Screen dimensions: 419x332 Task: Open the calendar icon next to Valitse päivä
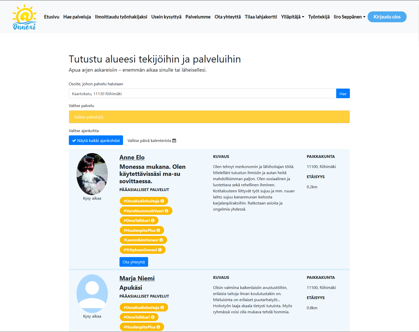(x=174, y=140)
